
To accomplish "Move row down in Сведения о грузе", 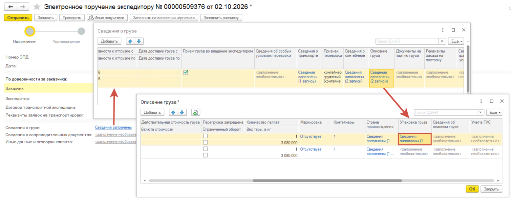I will click(x=140, y=41).
